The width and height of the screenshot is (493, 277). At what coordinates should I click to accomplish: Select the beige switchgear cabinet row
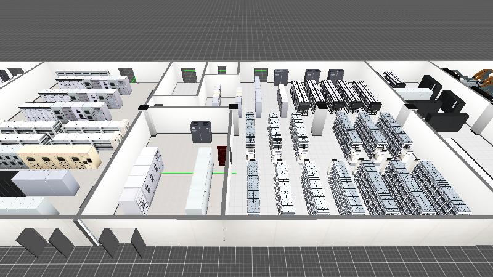(x=59, y=158)
